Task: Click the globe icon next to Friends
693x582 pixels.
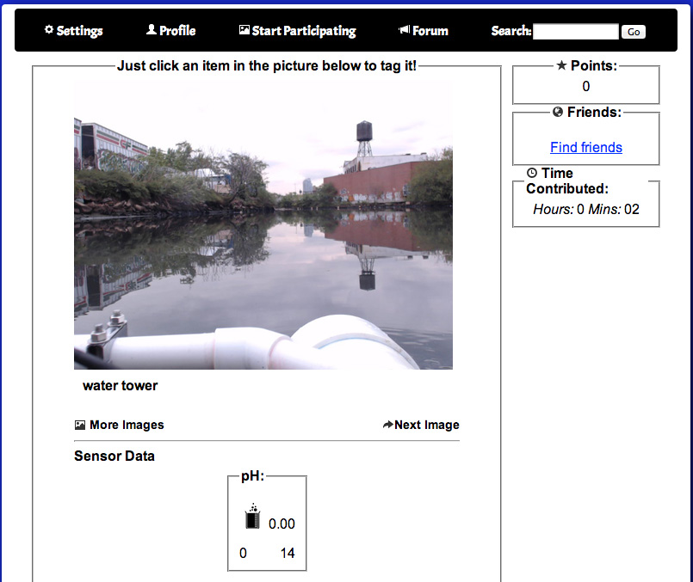Action: (558, 112)
